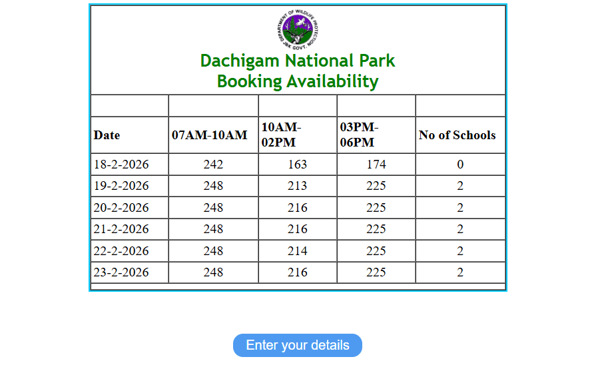Click the No of Schools header

[457, 135]
